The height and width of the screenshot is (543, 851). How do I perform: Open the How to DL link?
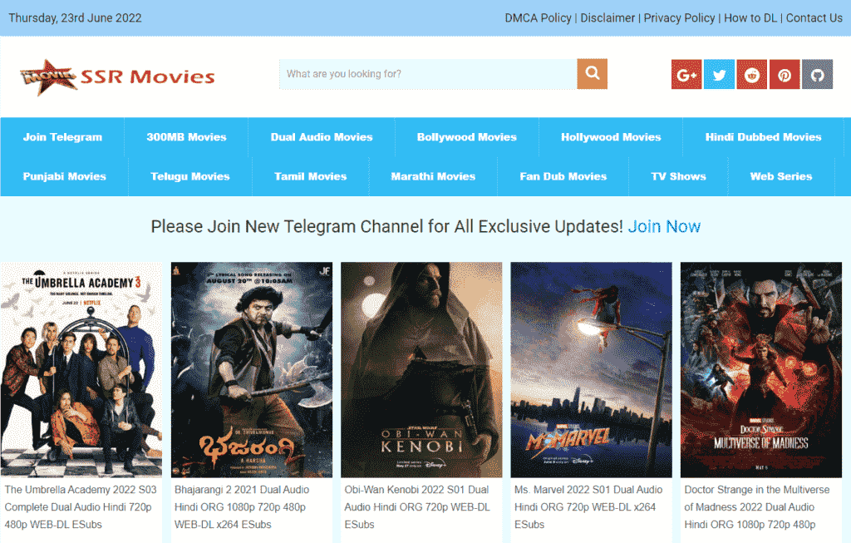pos(750,18)
